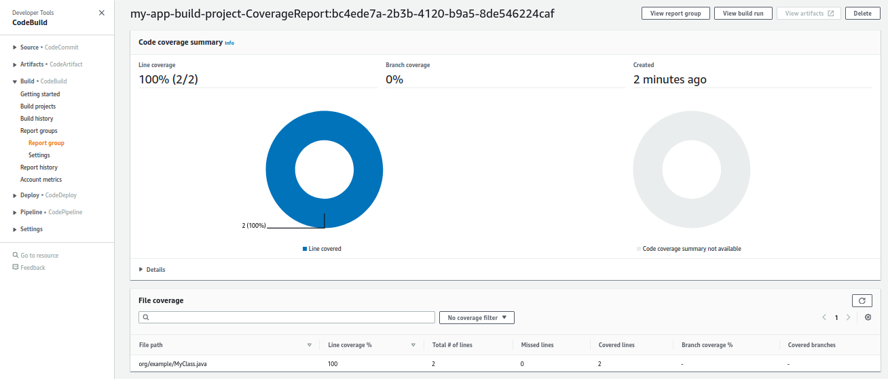Screen dimensions: 888x379
Task: Open the table preferences gear icon
Action: (868, 317)
